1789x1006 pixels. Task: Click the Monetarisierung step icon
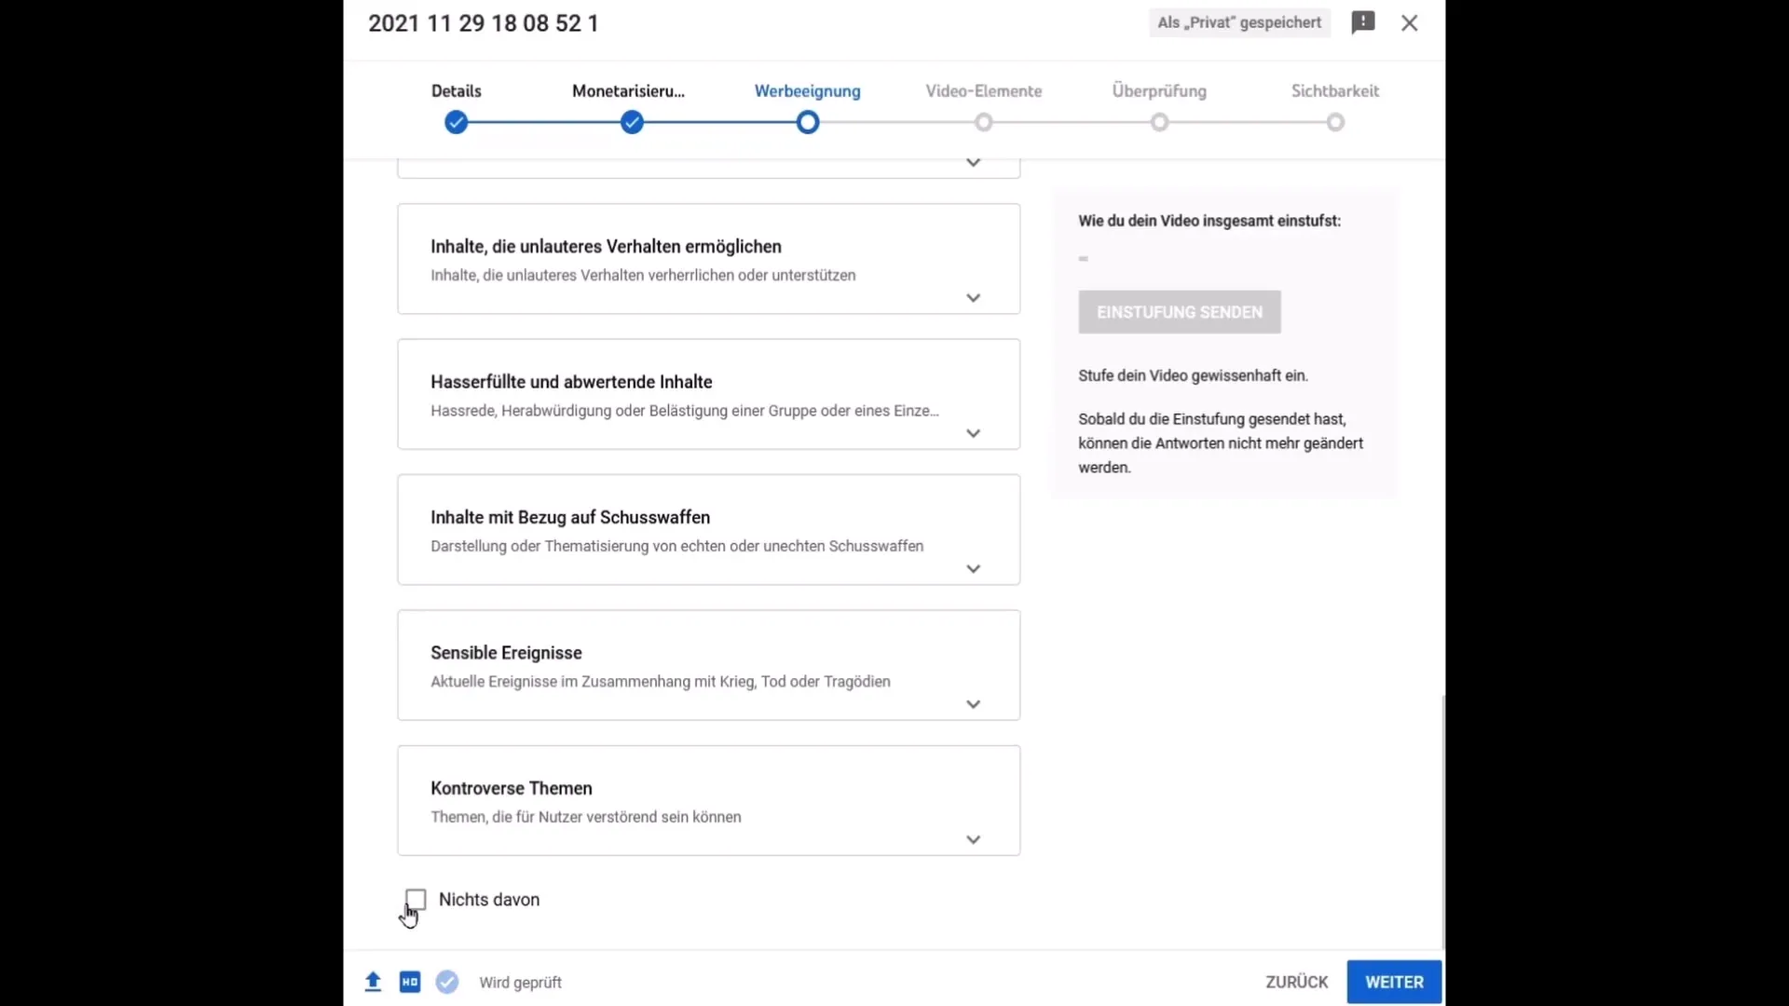pyautogui.click(x=630, y=120)
